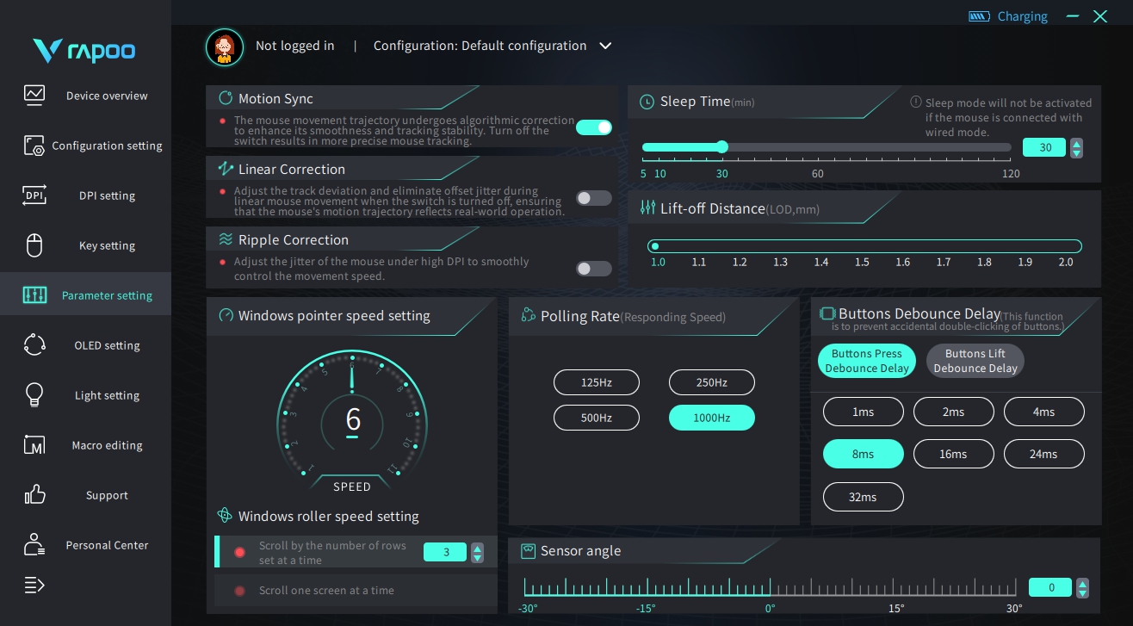
Task: Open OLED setting icon in sidebar
Action: pos(34,345)
